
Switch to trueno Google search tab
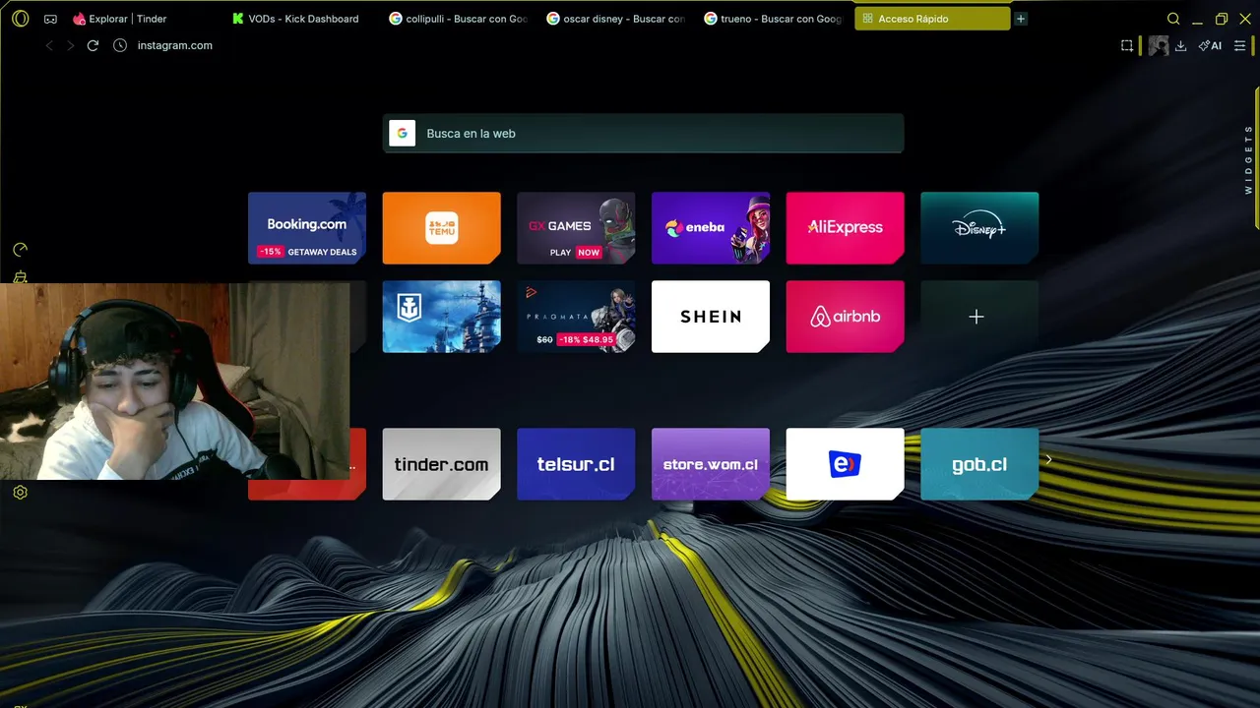click(x=774, y=19)
